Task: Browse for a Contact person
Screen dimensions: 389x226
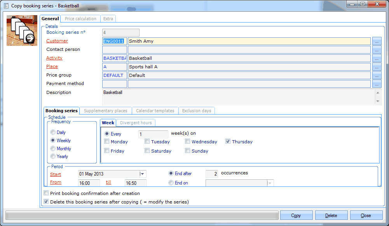Action: (377, 49)
